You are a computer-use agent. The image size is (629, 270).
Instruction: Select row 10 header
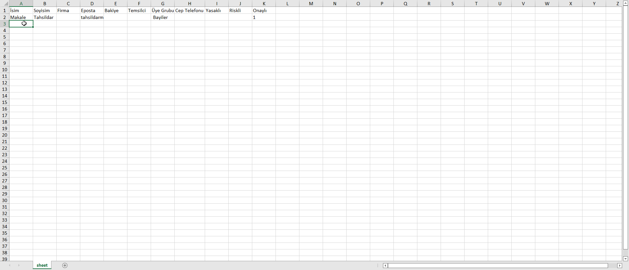click(5, 70)
